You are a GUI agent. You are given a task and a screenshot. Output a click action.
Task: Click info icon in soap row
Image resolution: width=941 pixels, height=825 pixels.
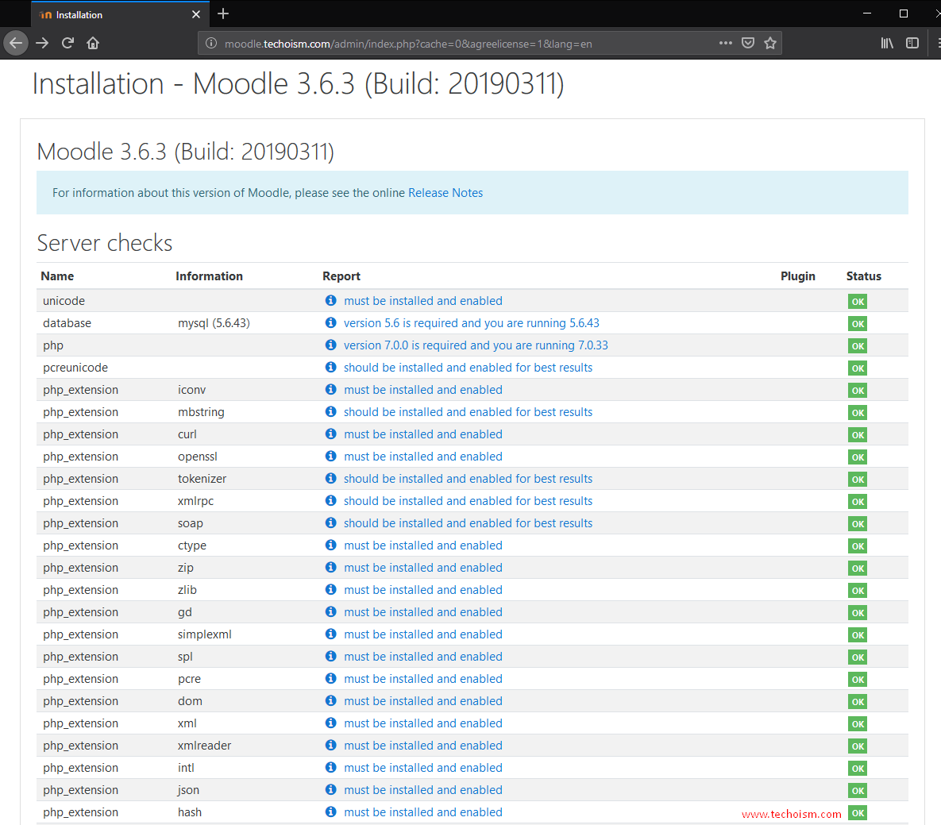330,522
